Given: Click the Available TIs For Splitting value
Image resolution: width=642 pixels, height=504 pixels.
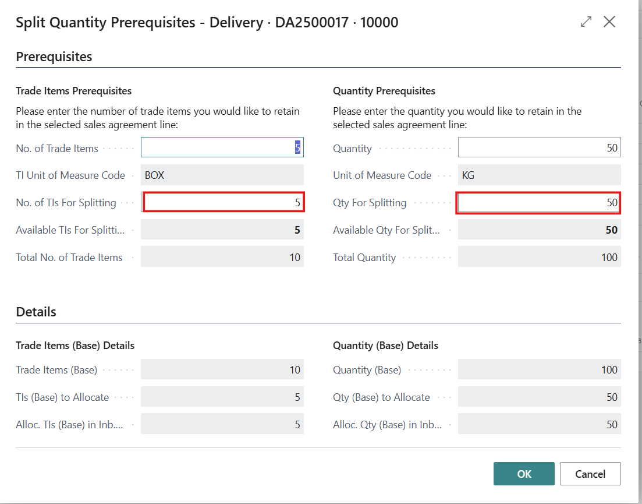Looking at the screenshot, I should point(222,230).
